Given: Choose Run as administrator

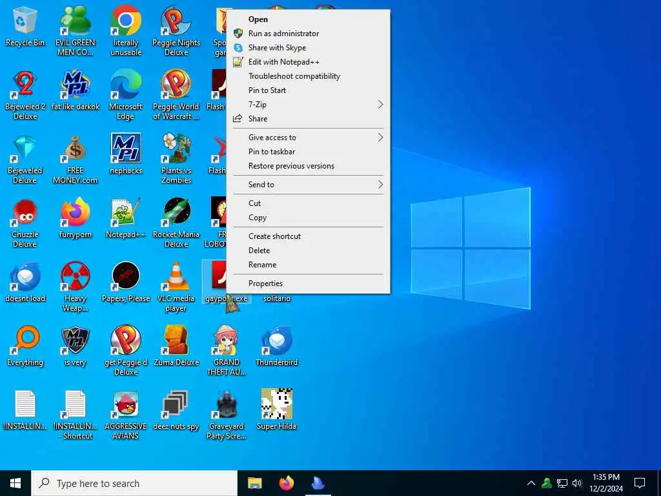Looking at the screenshot, I should coord(308,34).
